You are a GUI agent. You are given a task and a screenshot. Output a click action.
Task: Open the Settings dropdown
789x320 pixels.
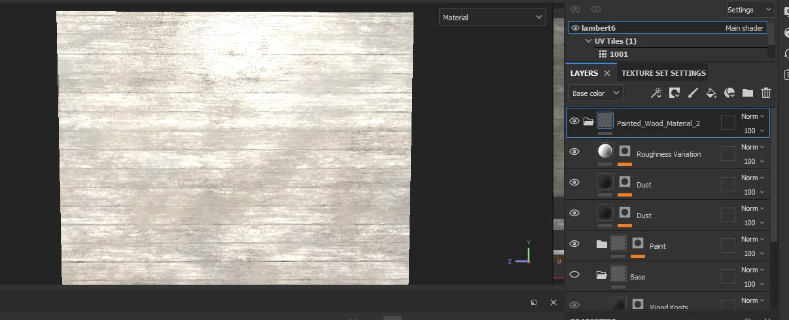[x=750, y=10]
